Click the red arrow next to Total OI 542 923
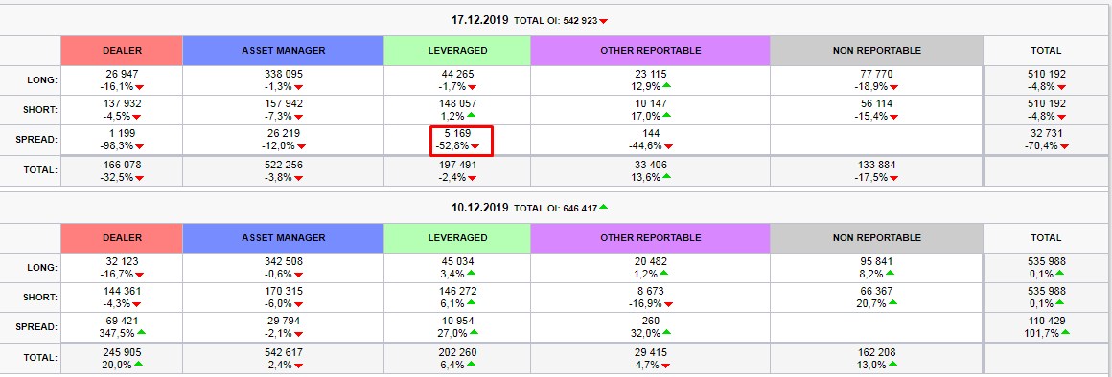Screen dimensions: 1112x377 [604, 22]
